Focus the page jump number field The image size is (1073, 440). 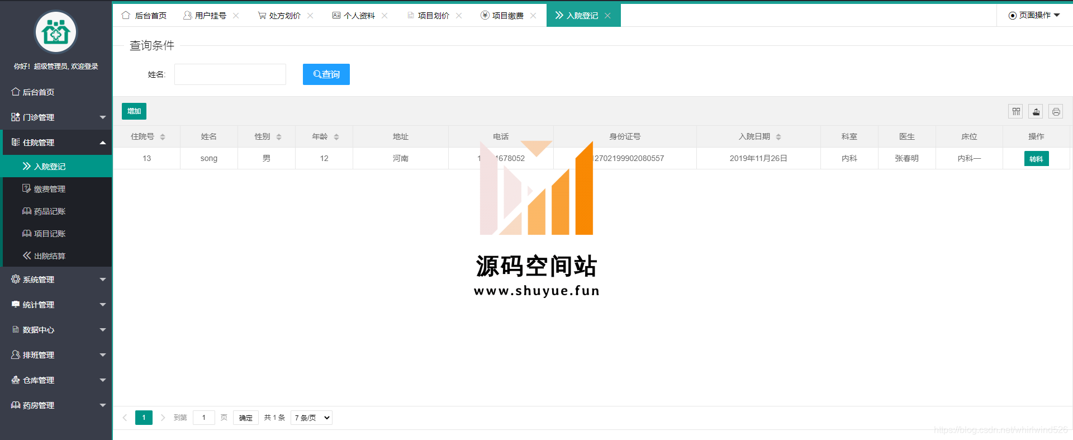204,418
